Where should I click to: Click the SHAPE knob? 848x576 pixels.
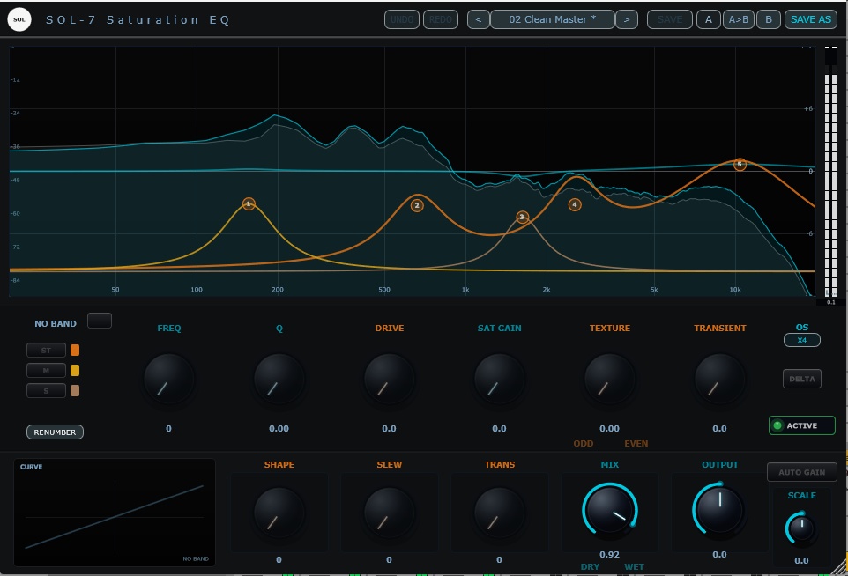pyautogui.click(x=279, y=513)
